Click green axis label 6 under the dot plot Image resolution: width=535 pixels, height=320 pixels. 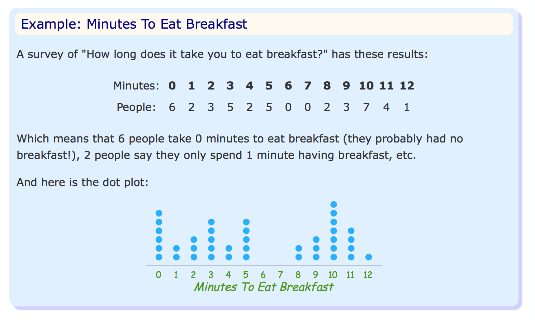(263, 275)
